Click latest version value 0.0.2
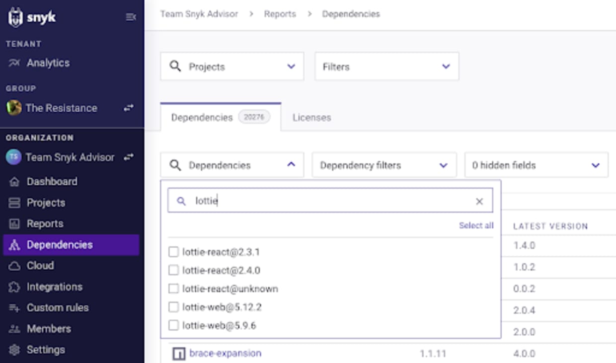Screen dimensions: 616x363 point(524,289)
